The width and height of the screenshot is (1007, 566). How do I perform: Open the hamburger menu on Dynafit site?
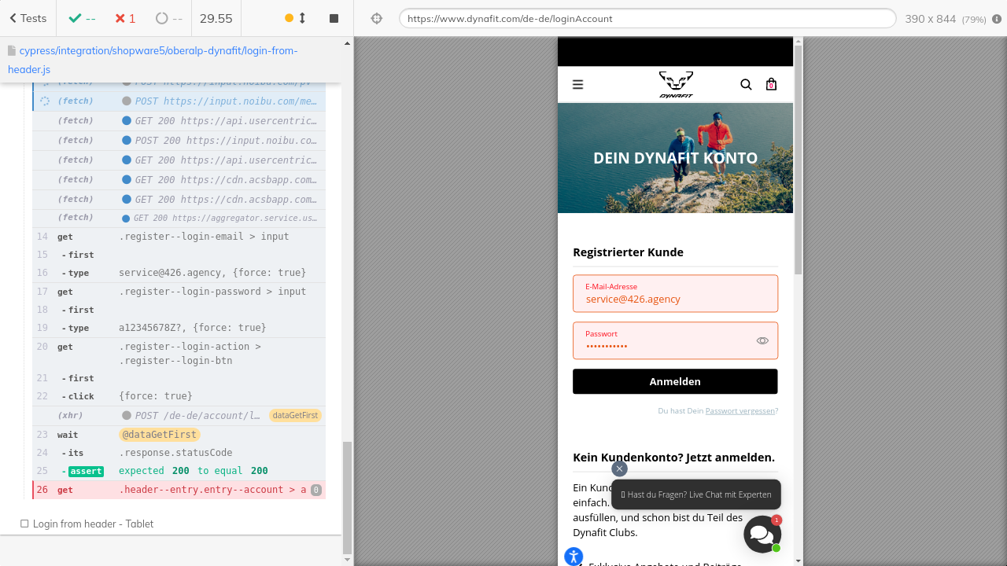point(577,85)
